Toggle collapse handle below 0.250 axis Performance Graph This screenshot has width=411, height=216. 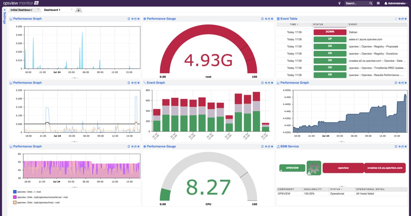tap(75, 141)
